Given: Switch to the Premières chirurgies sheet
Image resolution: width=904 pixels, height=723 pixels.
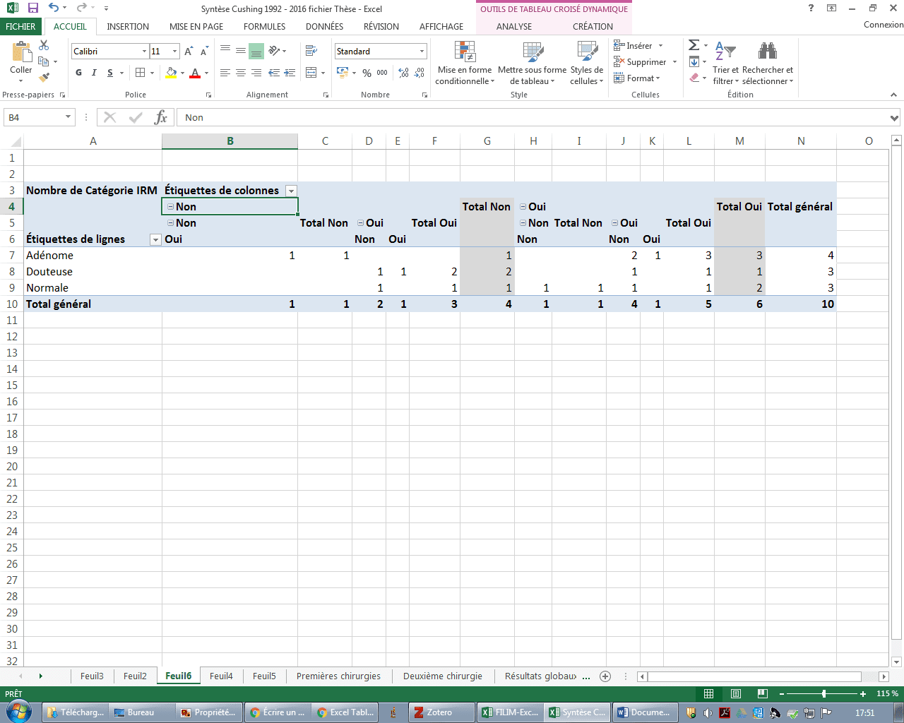Looking at the screenshot, I should pos(338,676).
